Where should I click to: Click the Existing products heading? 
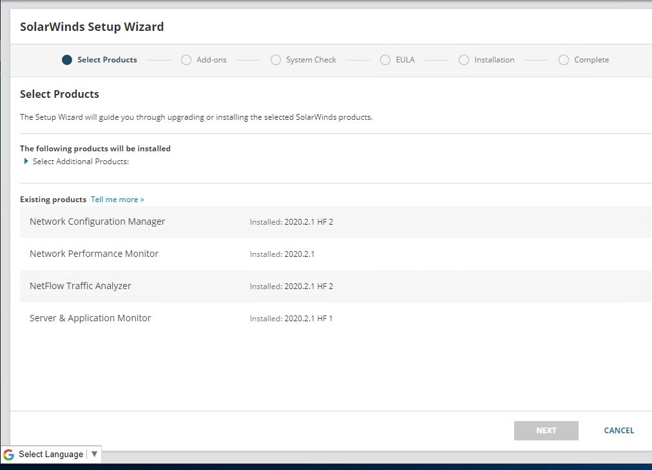click(53, 200)
